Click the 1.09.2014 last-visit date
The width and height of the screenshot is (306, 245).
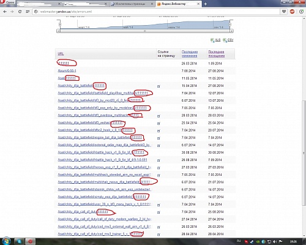tap(215, 64)
